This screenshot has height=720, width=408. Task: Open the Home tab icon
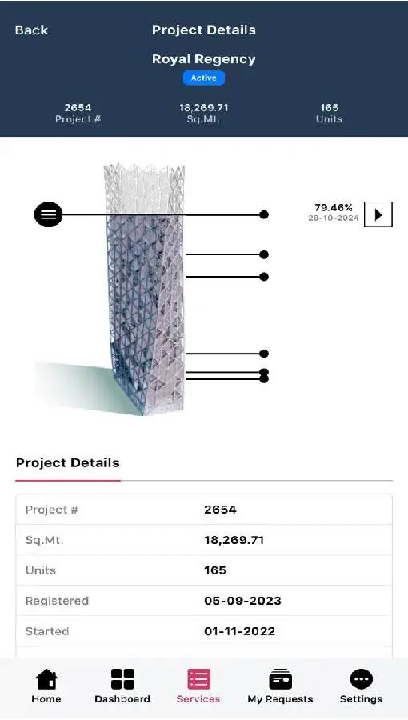pos(46,679)
